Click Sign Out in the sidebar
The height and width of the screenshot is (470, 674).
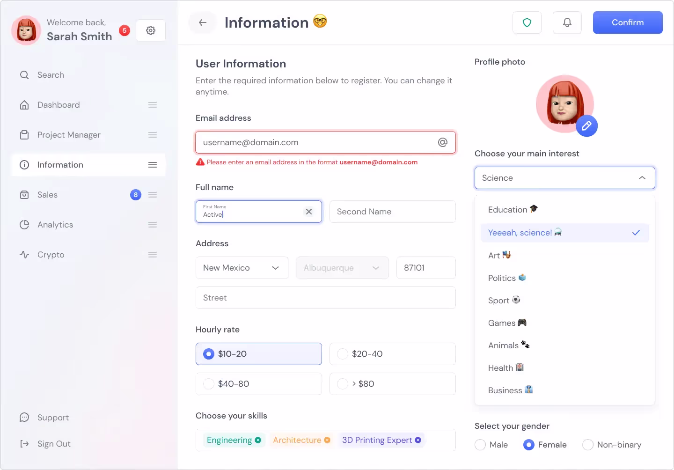pos(53,444)
